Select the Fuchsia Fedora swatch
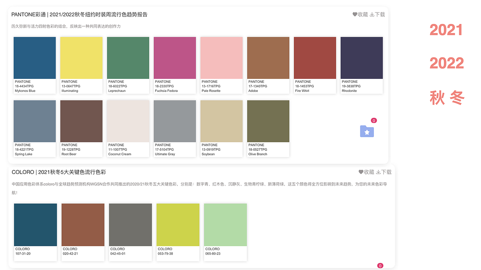This screenshot has width=481, height=270. click(175, 58)
